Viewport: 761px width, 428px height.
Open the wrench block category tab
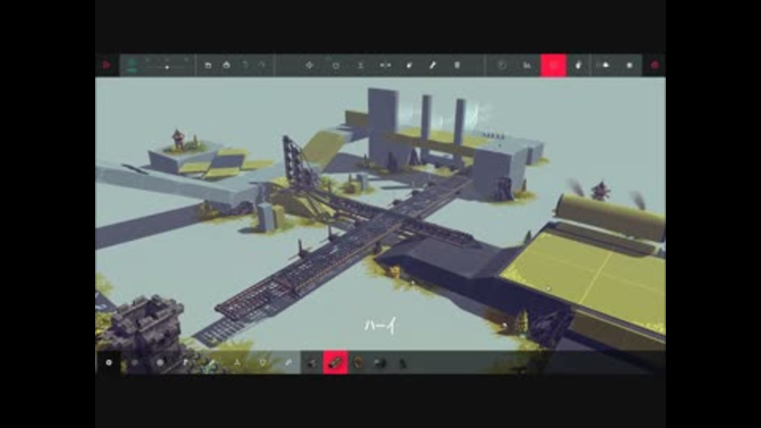[289, 362]
